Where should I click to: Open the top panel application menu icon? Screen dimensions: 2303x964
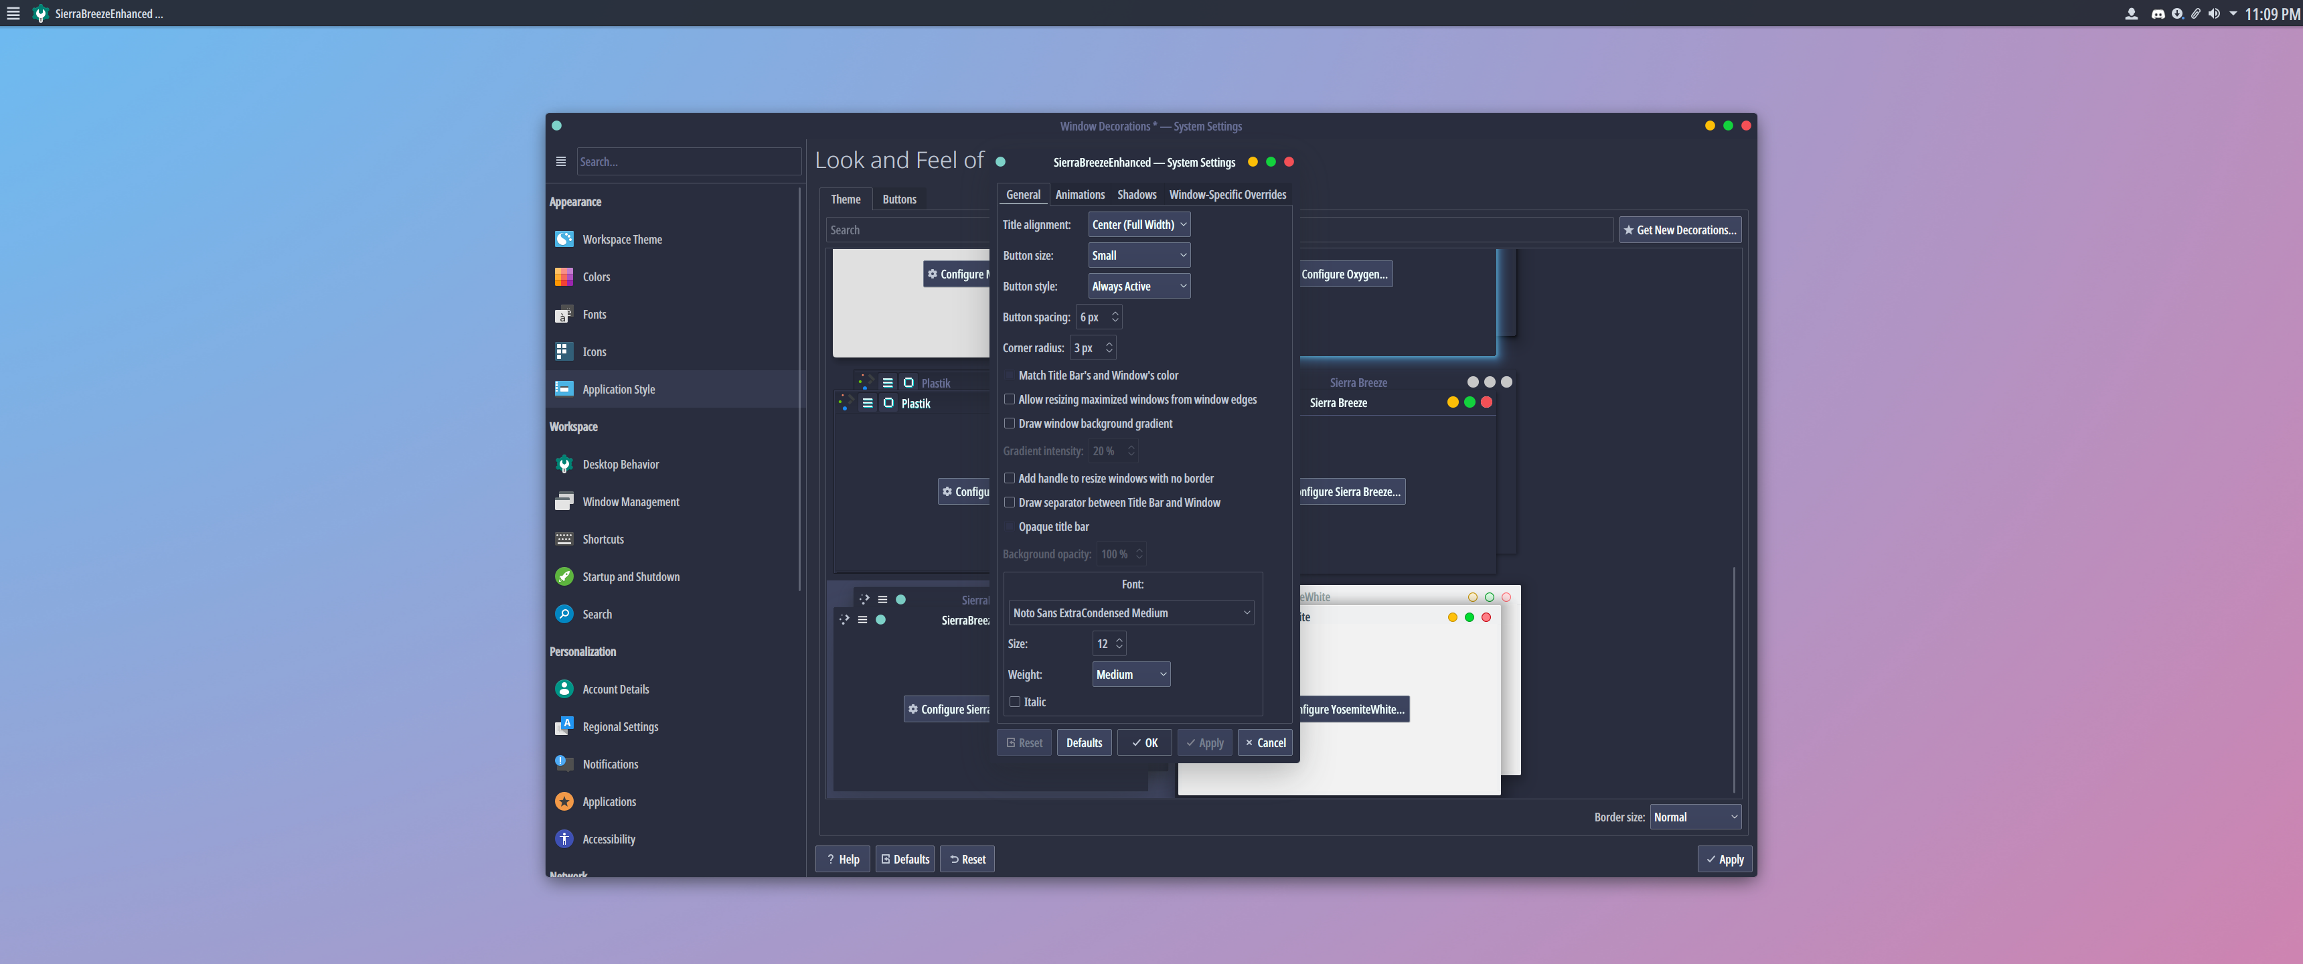pyautogui.click(x=13, y=13)
